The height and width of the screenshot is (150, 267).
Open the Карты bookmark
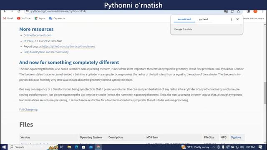pyautogui.click(x=40, y=18)
